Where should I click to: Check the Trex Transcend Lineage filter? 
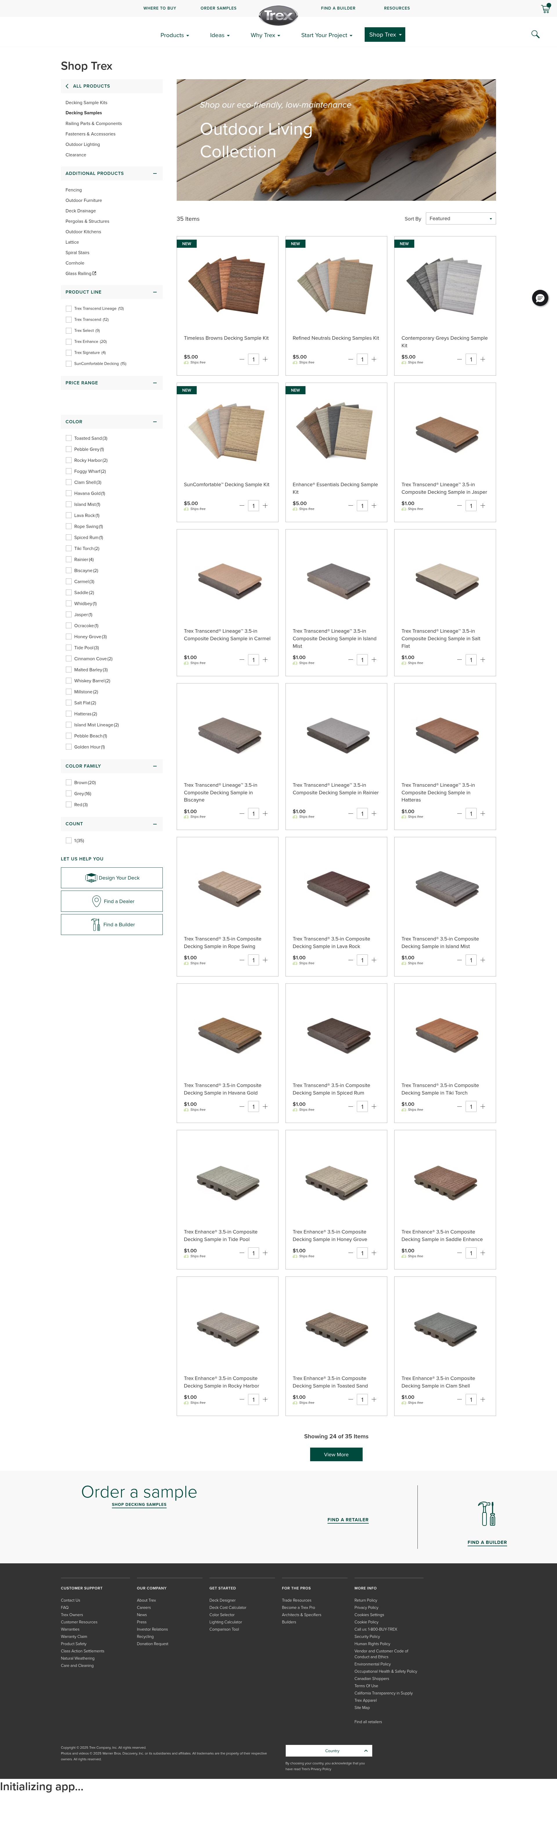[x=69, y=309]
